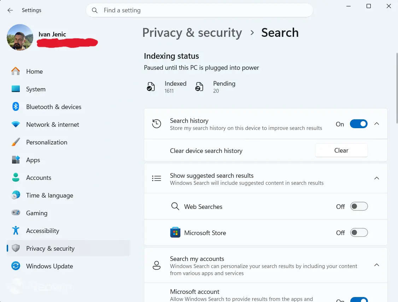Click the Search history clock icon
This screenshot has width=398, height=302.
click(156, 124)
